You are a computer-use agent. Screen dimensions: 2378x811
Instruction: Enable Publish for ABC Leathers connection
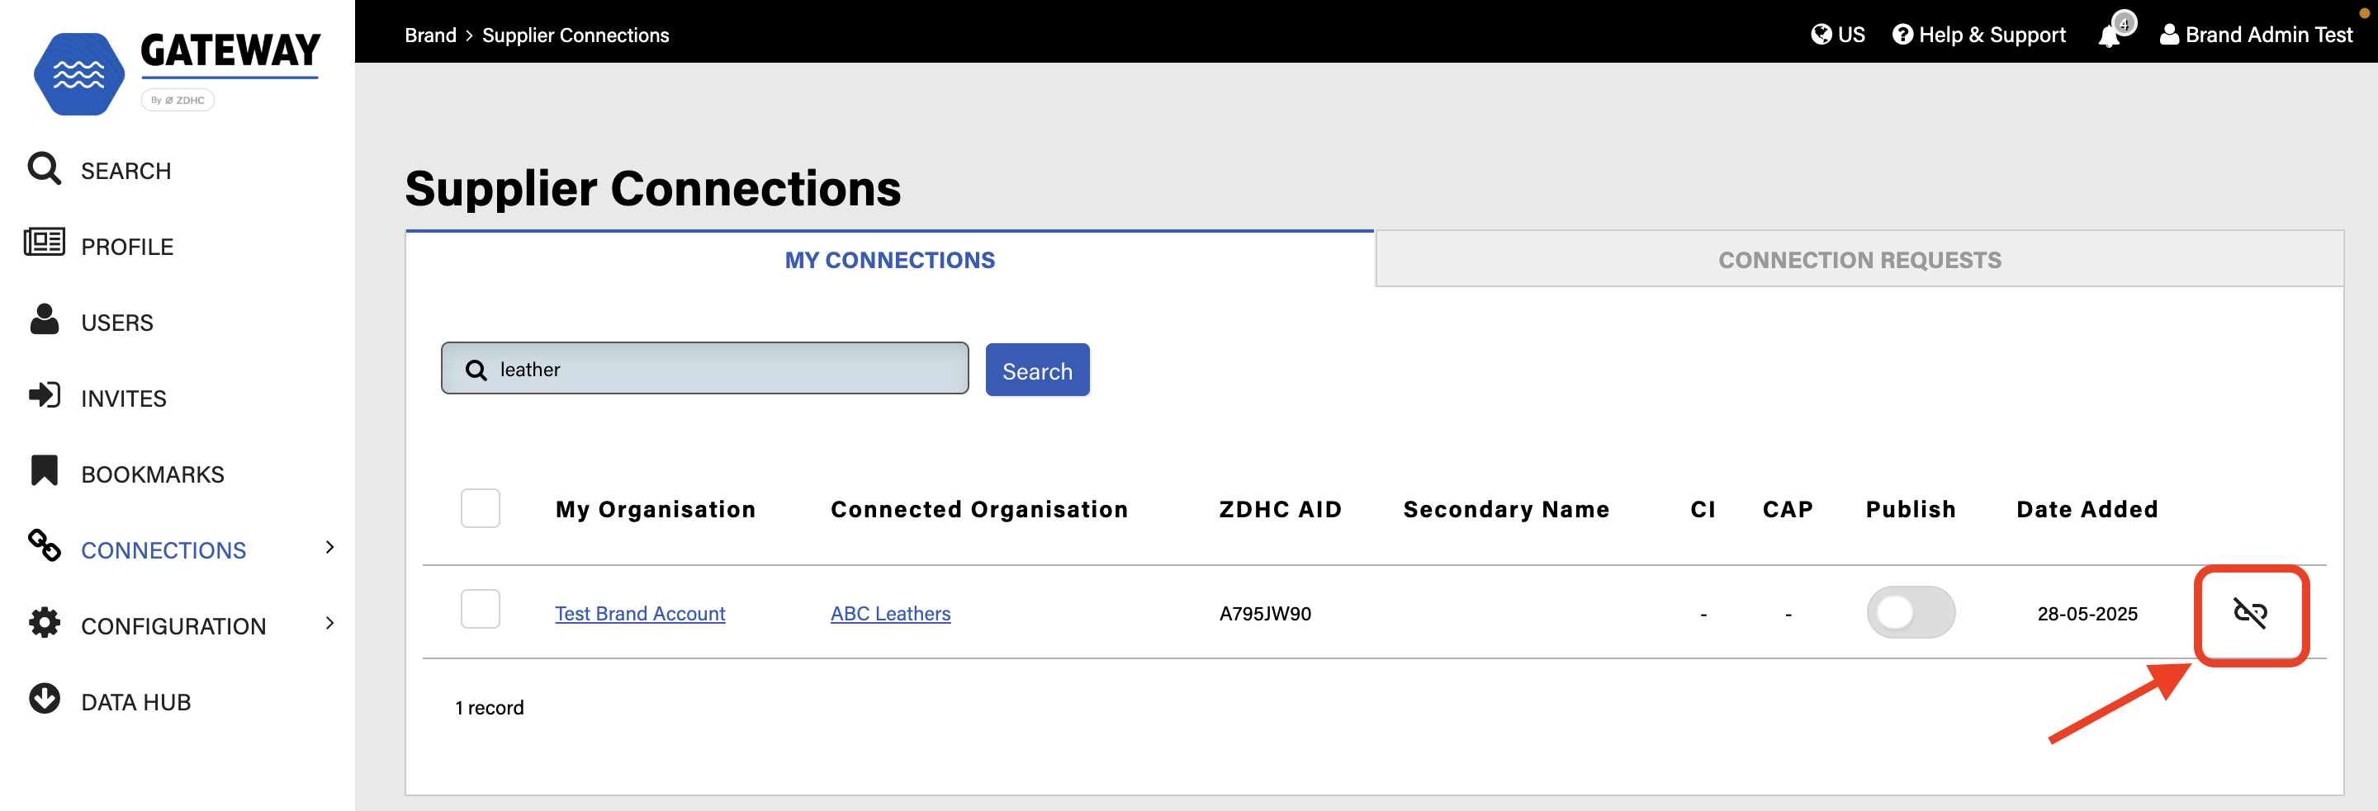coord(1911,611)
